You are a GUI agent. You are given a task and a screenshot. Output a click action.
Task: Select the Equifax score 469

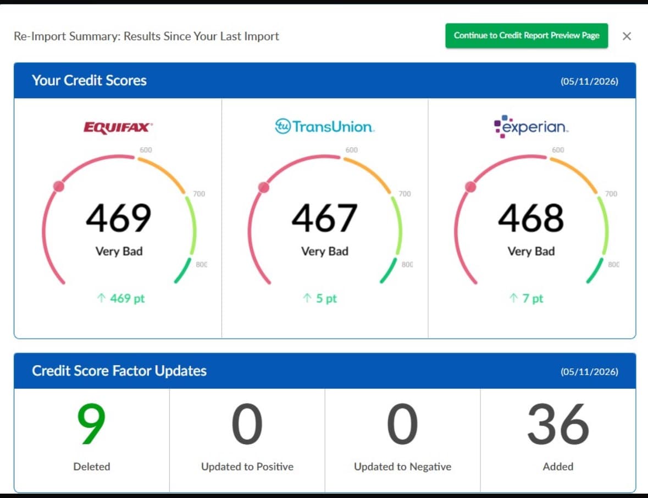point(119,217)
